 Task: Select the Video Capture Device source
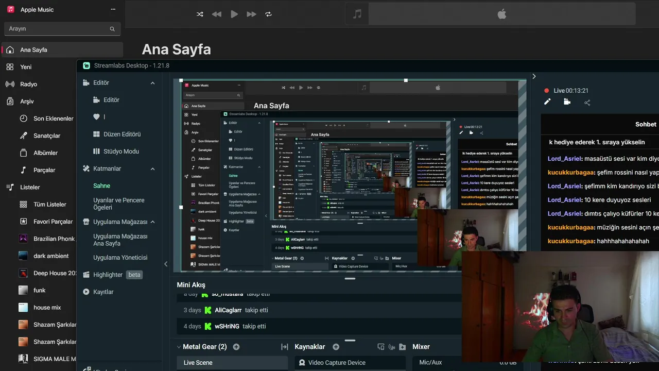(350, 363)
